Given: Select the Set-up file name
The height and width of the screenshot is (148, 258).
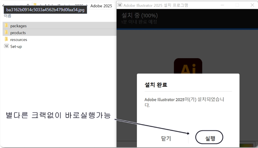Looking at the screenshot, I should click(16, 47).
